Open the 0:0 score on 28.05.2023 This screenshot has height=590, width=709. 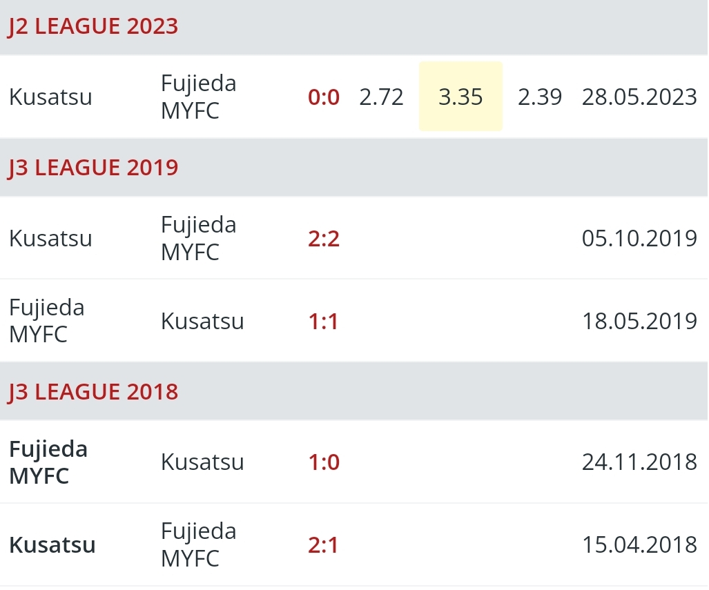pyautogui.click(x=324, y=97)
